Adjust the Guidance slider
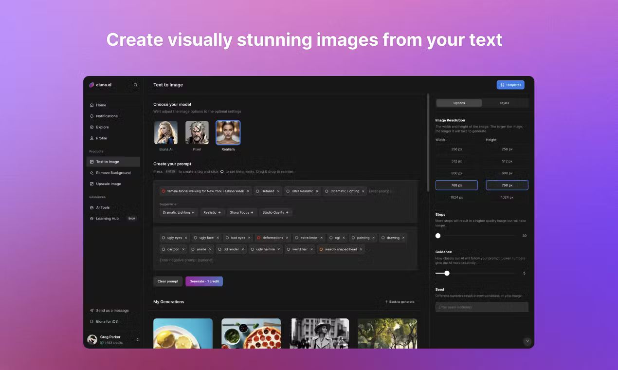The height and width of the screenshot is (370, 618). 447,273
